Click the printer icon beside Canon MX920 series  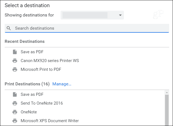(x=15, y=61)
